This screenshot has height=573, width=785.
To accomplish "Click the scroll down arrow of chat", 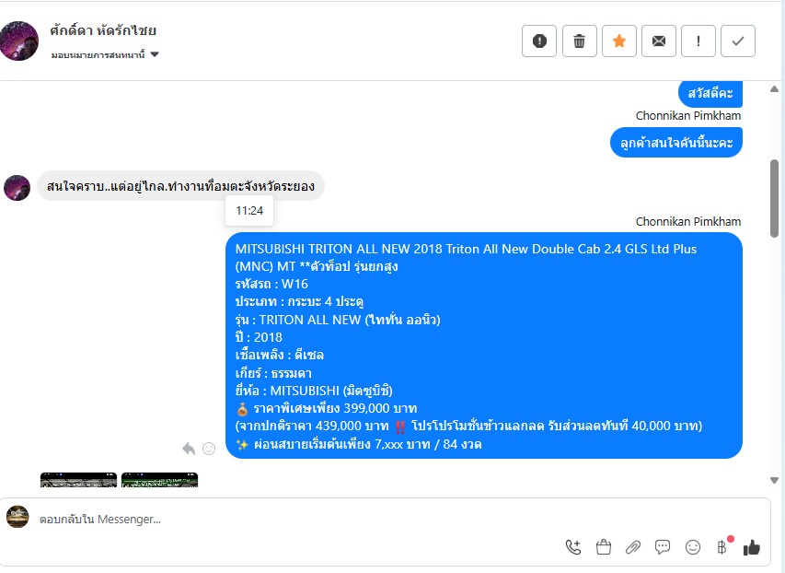I will [774, 480].
